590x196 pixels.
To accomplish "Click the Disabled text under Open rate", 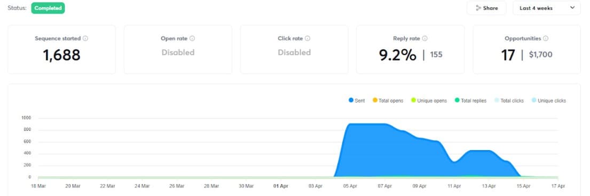I will (x=178, y=53).
